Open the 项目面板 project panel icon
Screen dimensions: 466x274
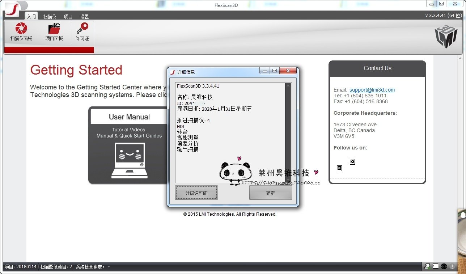point(54,32)
